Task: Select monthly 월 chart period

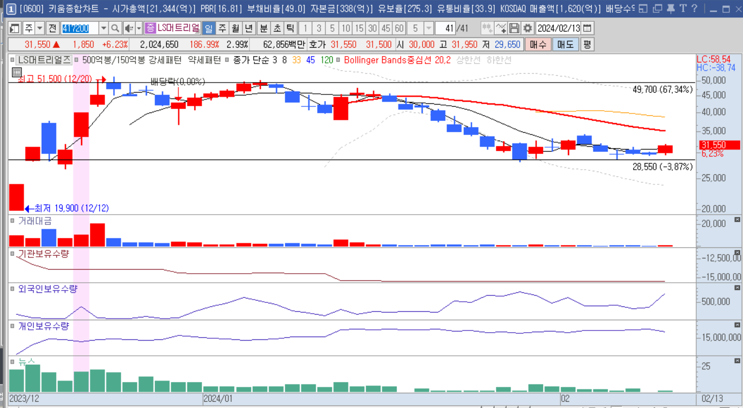Action: 235,28
